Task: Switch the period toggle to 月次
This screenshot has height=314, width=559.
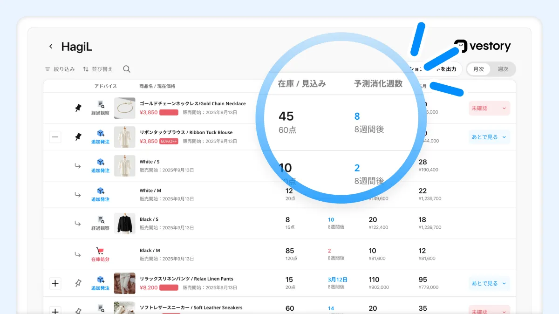Action: click(478, 69)
